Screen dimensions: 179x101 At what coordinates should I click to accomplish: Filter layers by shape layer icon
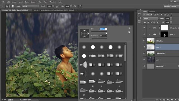point(165,15)
